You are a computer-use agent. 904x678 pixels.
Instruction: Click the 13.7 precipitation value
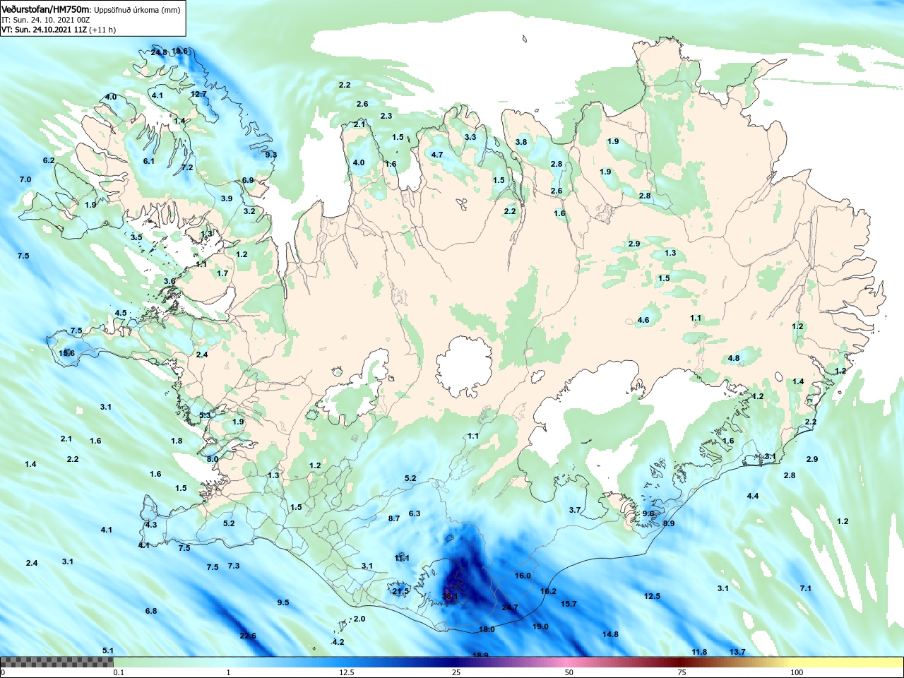tap(737, 652)
